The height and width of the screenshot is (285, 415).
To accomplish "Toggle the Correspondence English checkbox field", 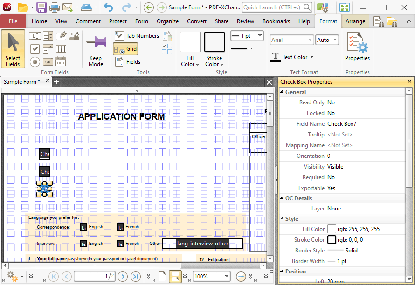I will click(83, 227).
